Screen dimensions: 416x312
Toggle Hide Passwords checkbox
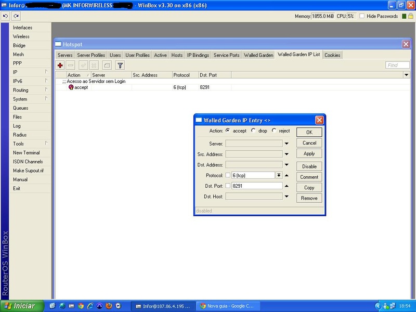pyautogui.click(x=362, y=16)
